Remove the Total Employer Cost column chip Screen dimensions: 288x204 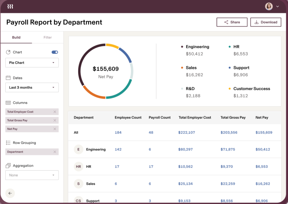[x=55, y=112]
